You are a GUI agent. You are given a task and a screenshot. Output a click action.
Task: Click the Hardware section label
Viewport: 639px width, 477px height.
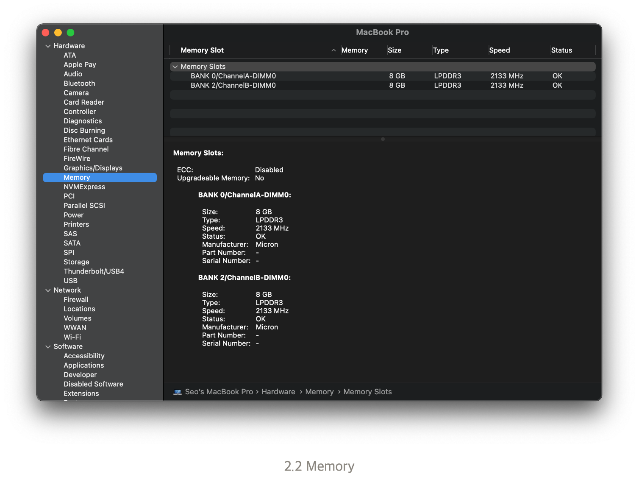click(x=69, y=46)
